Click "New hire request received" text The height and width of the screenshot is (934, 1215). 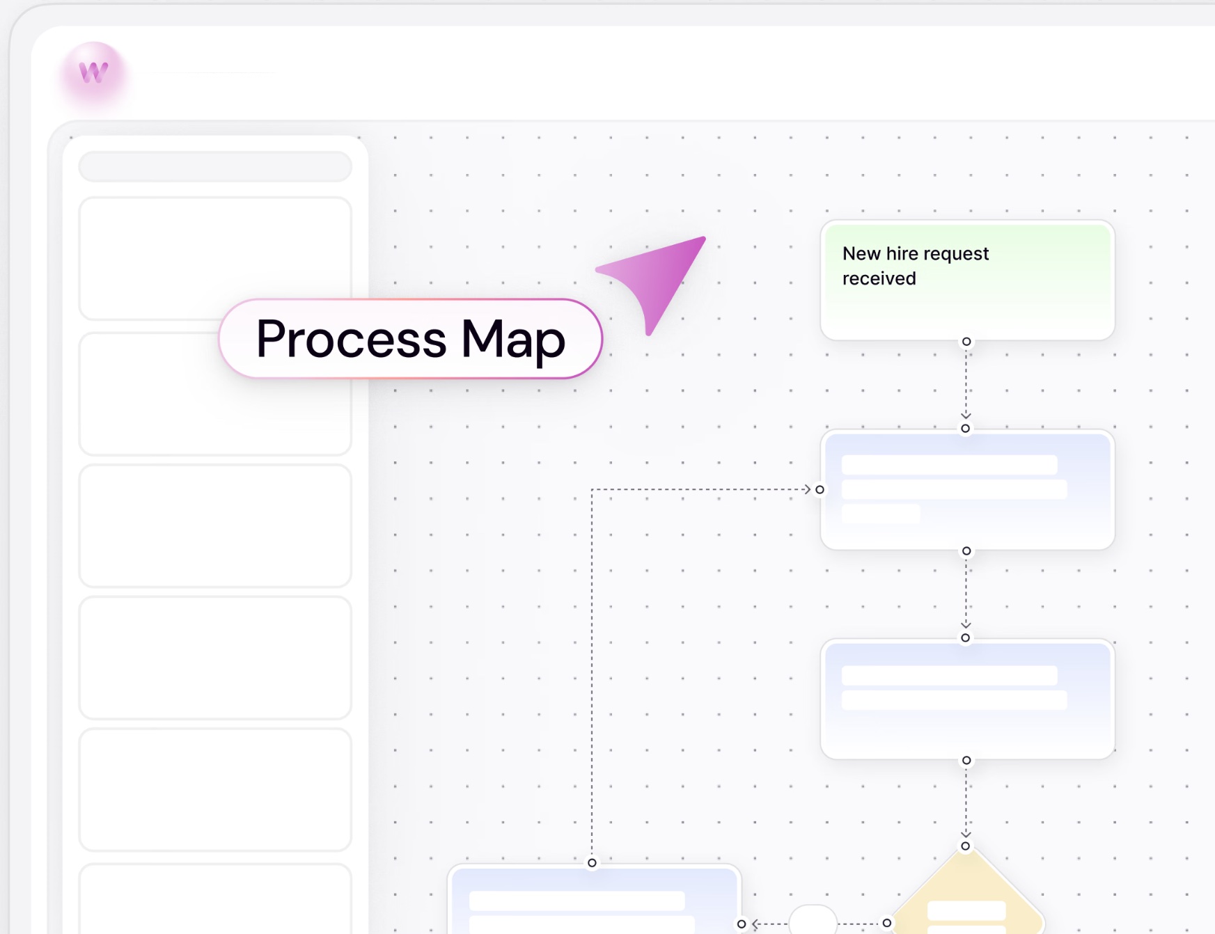point(915,266)
